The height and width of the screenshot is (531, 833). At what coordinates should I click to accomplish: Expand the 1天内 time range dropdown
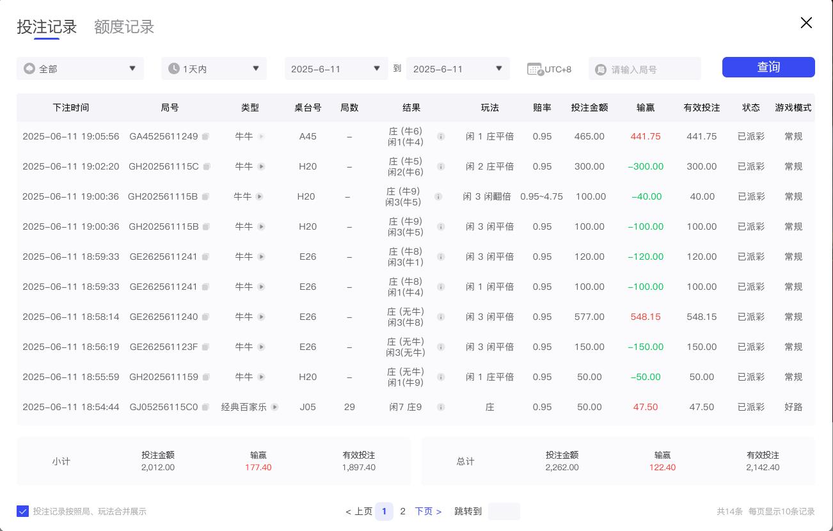click(214, 68)
